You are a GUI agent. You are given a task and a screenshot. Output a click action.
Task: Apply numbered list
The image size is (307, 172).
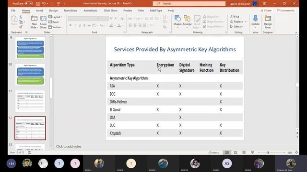click(138, 19)
